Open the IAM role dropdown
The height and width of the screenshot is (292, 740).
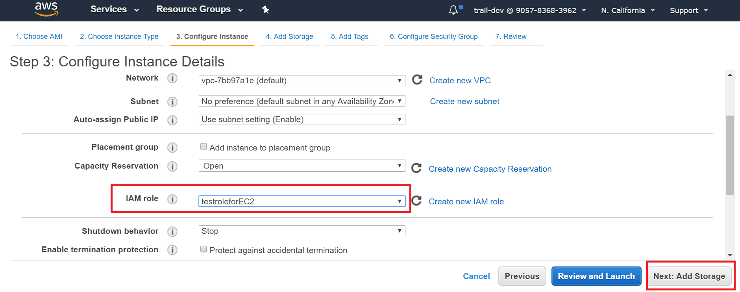(302, 201)
